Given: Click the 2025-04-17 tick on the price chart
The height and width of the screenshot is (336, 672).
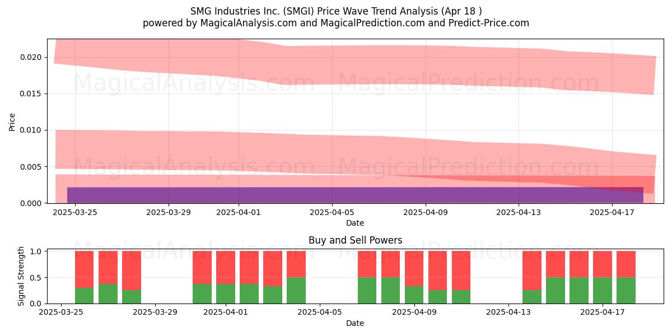Looking at the screenshot, I should tap(612, 212).
